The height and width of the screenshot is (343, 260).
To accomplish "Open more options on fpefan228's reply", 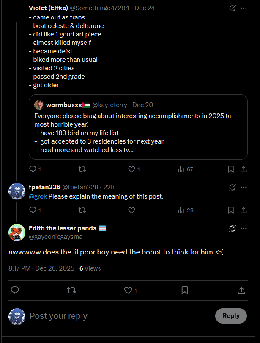I will (244, 187).
